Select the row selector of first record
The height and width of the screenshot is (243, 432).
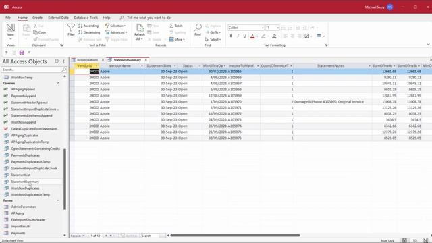click(72, 72)
